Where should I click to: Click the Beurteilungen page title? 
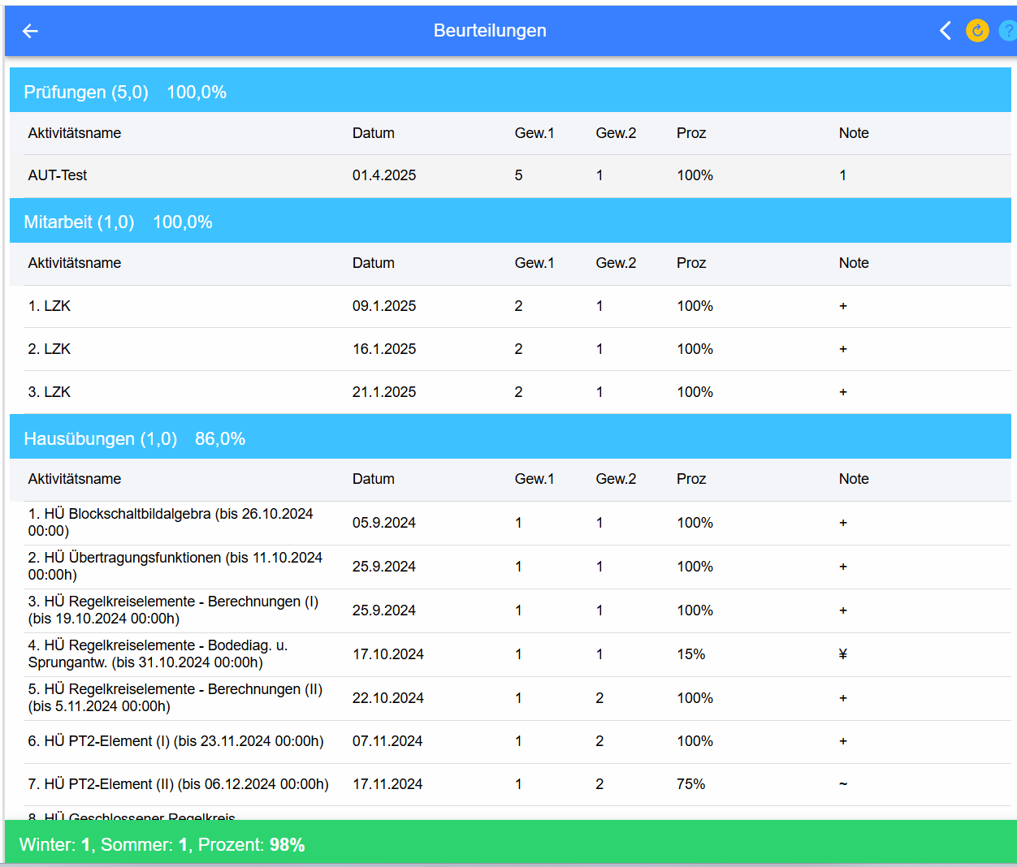[490, 31]
